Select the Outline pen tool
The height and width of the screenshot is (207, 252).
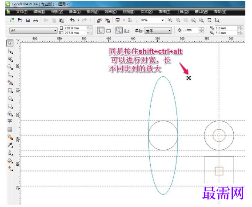coord(10,153)
